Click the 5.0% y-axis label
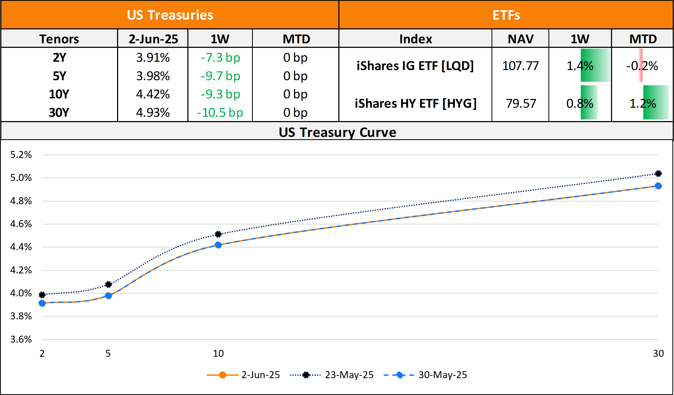The width and height of the screenshot is (674, 395). point(21,177)
